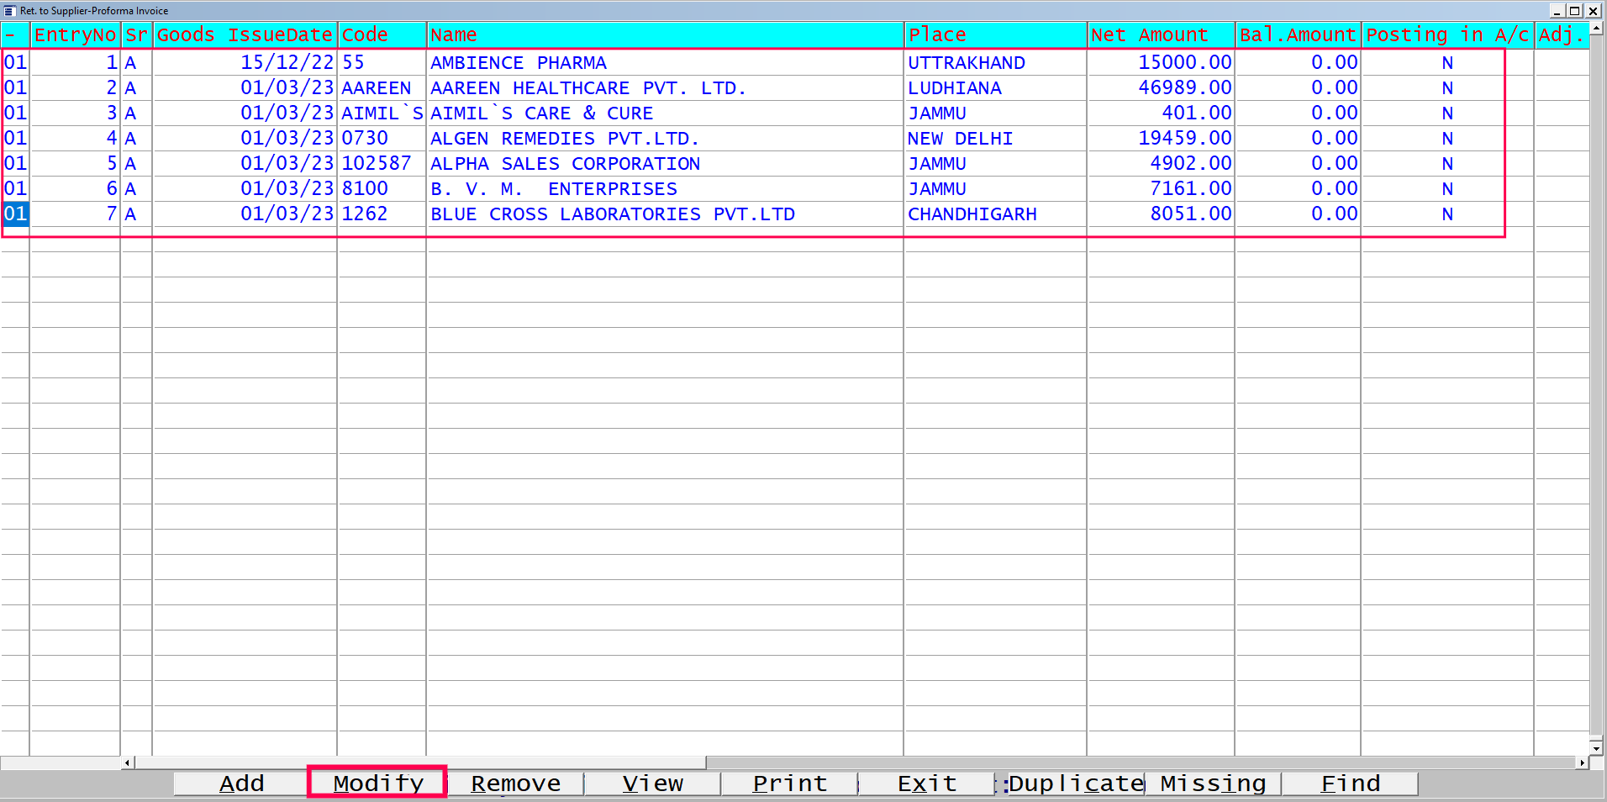Image resolution: width=1607 pixels, height=802 pixels.
Task: Click the Exit button
Action: 926,784
